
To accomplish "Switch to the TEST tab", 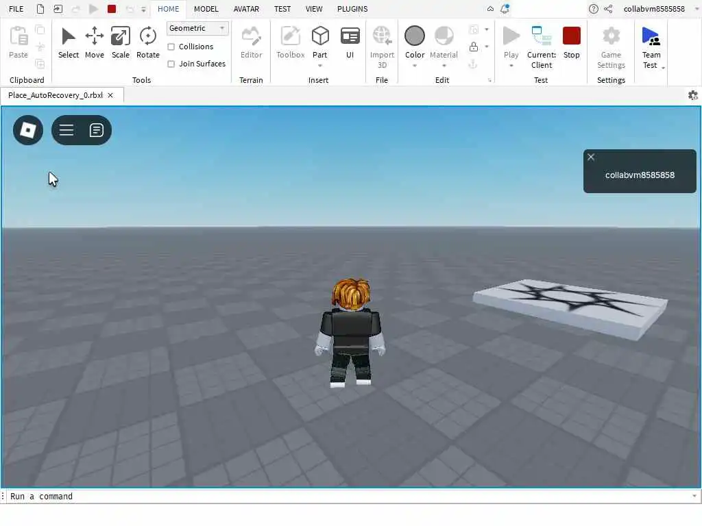I will pyautogui.click(x=282, y=9).
